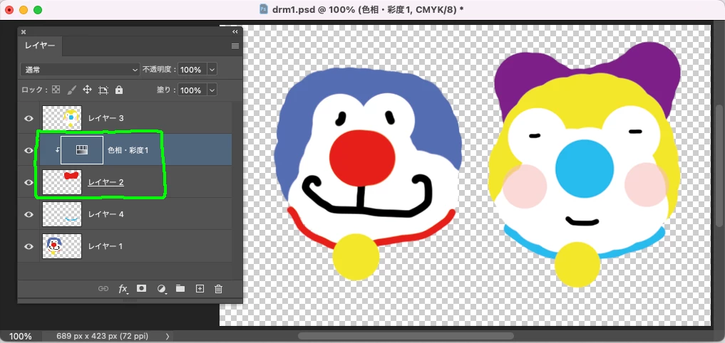Maximize window with green button
Image resolution: width=725 pixels, height=343 pixels.
tap(38, 10)
